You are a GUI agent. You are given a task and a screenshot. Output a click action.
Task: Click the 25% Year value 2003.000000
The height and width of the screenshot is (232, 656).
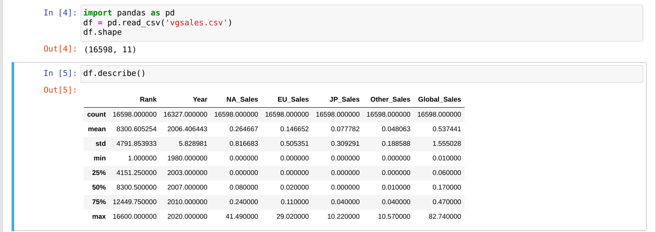(x=187, y=173)
